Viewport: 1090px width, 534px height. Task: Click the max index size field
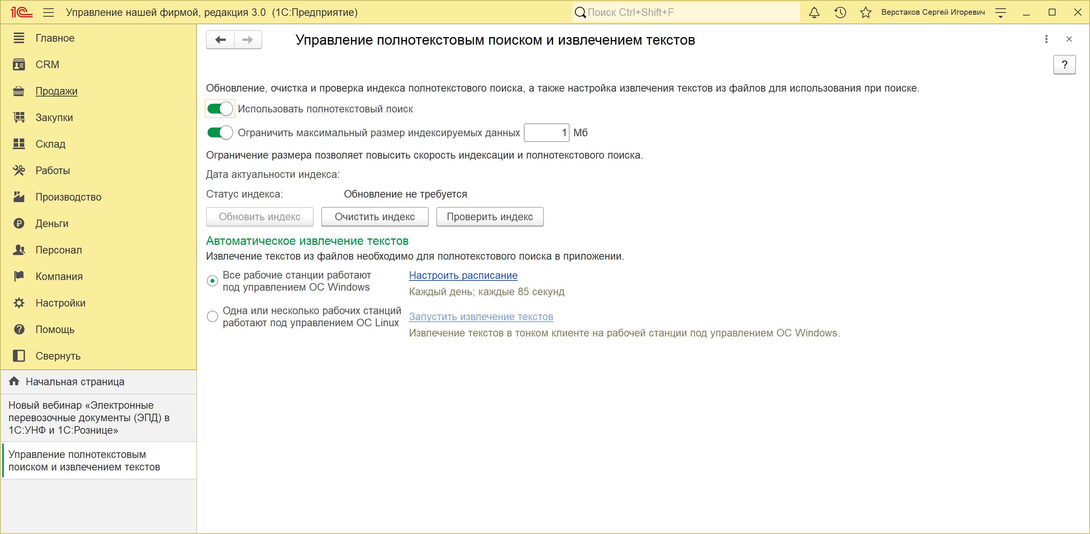tap(546, 133)
